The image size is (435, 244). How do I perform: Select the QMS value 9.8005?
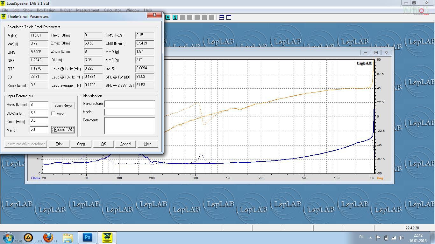pos(39,52)
